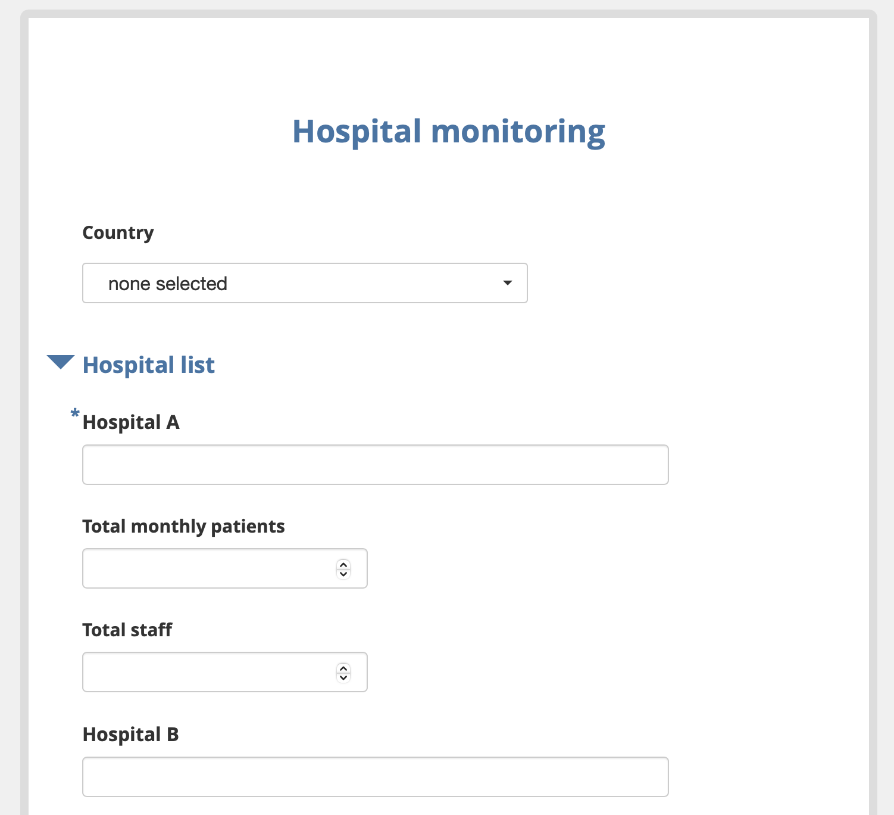Click the Total monthly patients label
894x815 pixels.
tap(183, 527)
